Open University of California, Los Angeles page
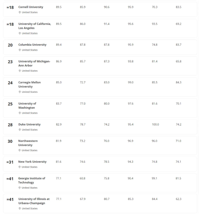The width and height of the screenshot is (199, 214). pos(34,26)
